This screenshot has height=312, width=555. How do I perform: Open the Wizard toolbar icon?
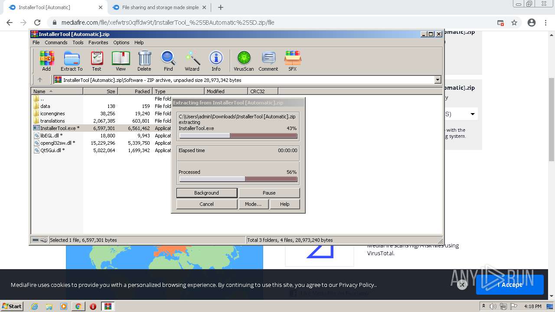pyautogui.click(x=192, y=61)
